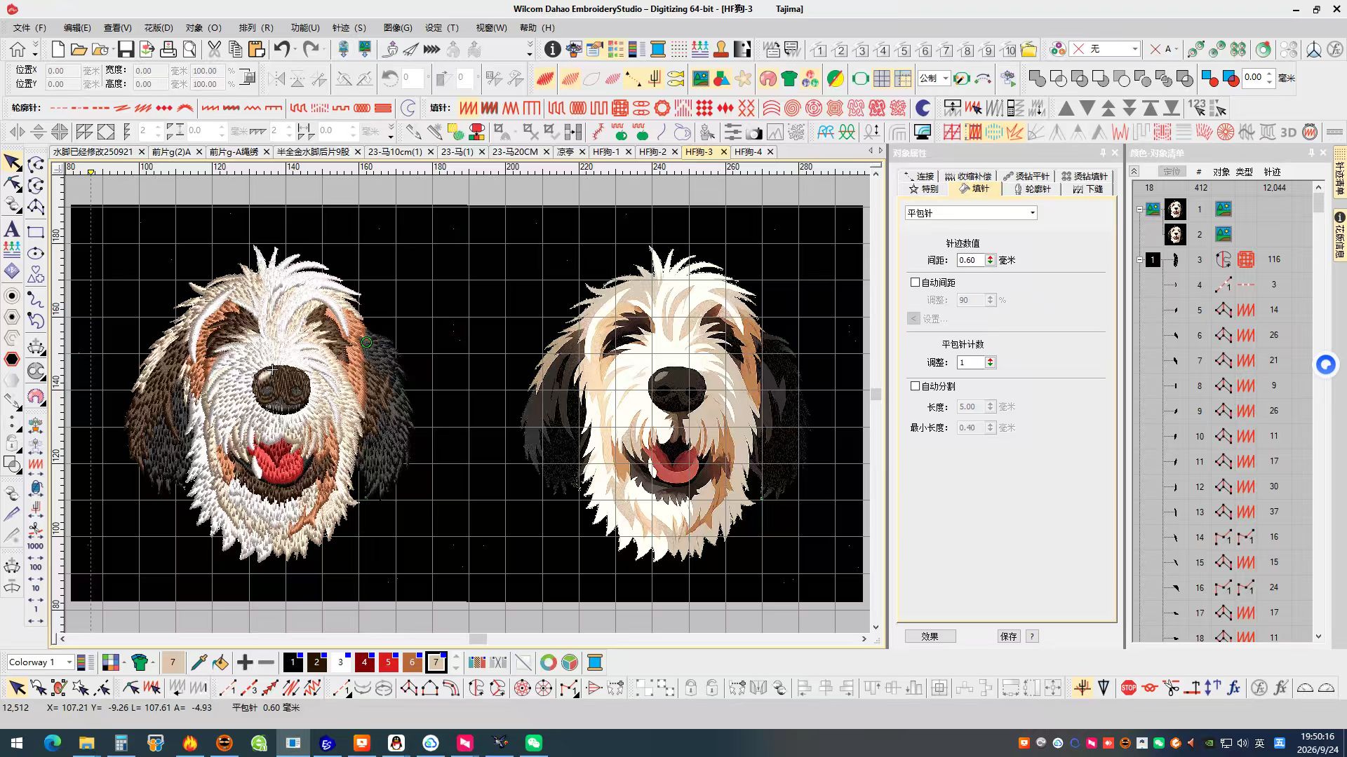Image resolution: width=1347 pixels, height=757 pixels.
Task: Click the Home icon in the toolbar
Action: coord(18,49)
